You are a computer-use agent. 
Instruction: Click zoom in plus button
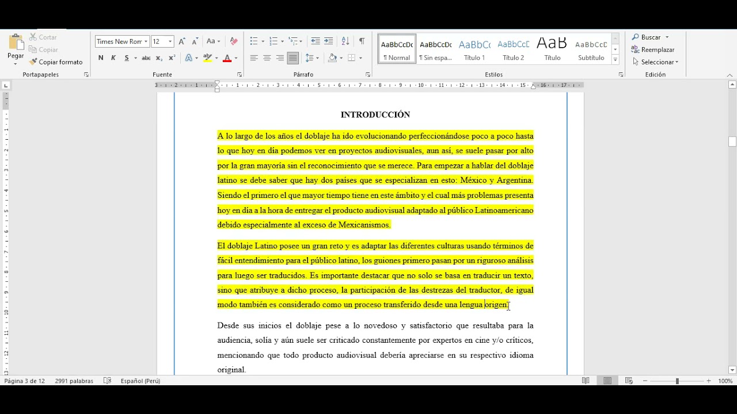pyautogui.click(x=709, y=381)
